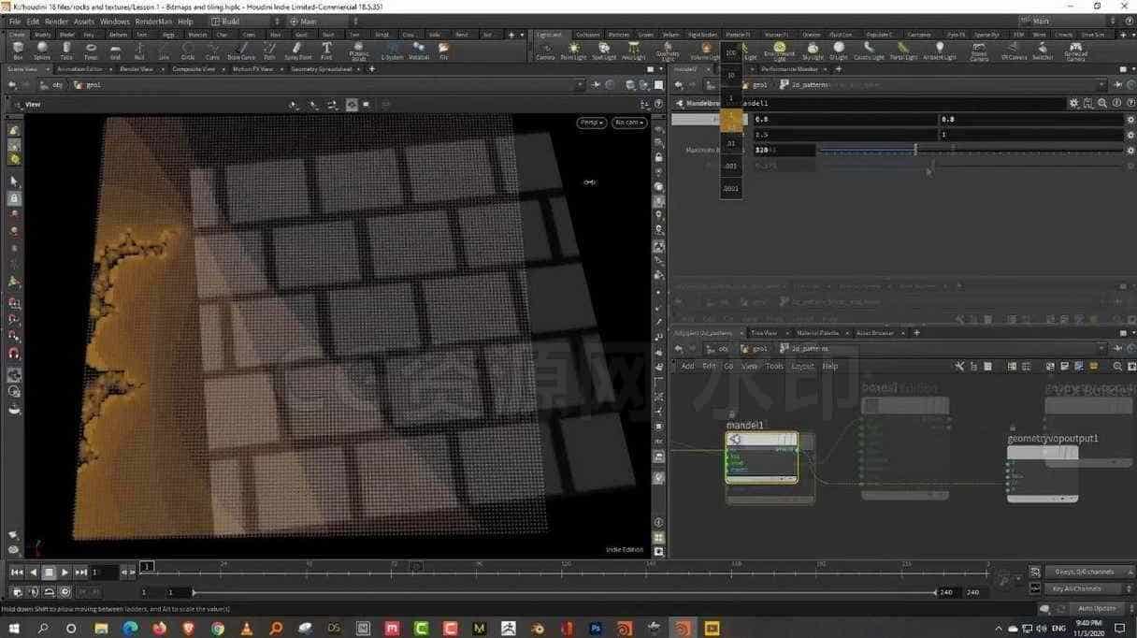
Task: Open the Windows menu
Action: tap(114, 21)
